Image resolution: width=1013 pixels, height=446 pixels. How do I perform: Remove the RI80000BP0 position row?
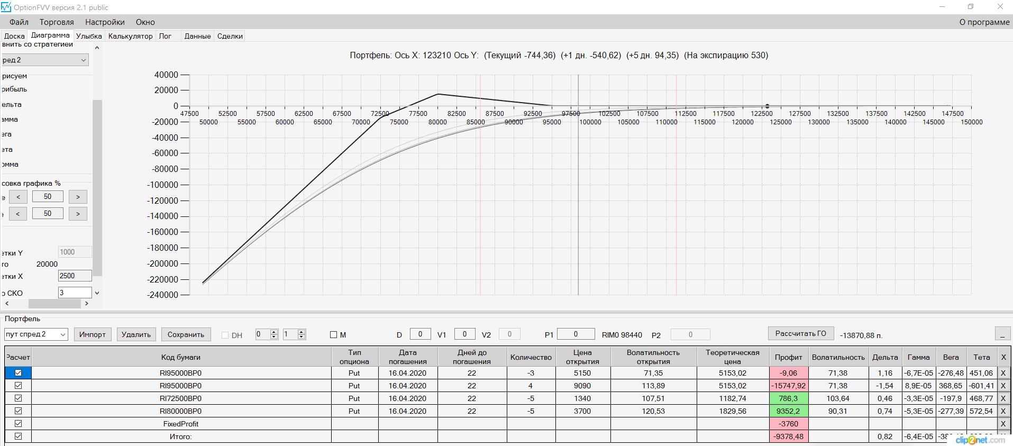click(1003, 411)
